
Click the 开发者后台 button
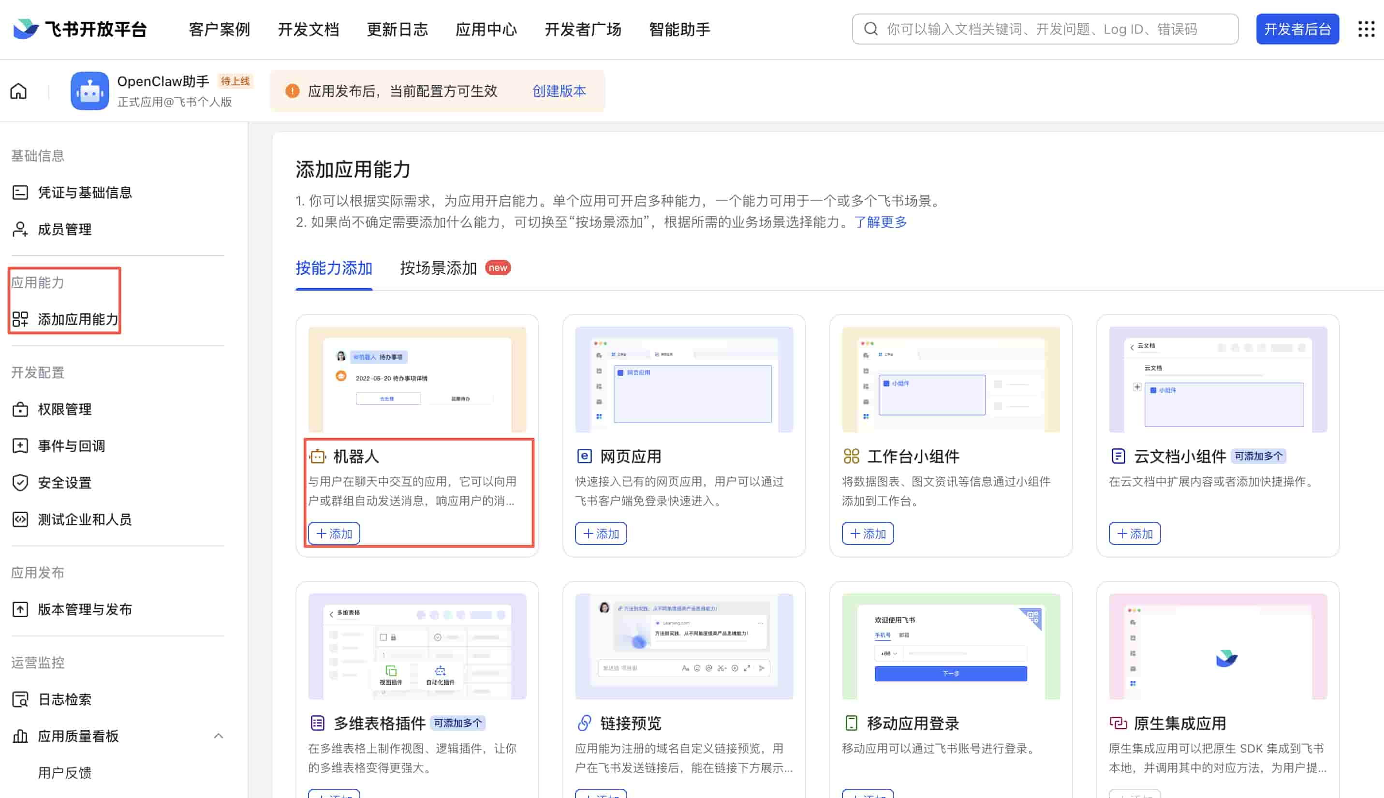[x=1297, y=29]
